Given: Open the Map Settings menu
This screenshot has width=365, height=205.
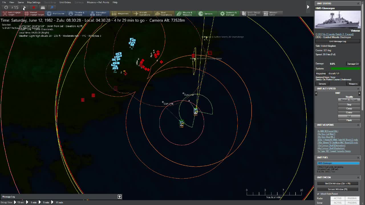Looking at the screenshot, I should [34, 2].
